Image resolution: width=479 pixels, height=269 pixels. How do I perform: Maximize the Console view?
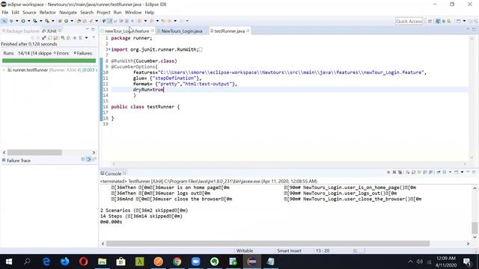click(x=474, y=173)
